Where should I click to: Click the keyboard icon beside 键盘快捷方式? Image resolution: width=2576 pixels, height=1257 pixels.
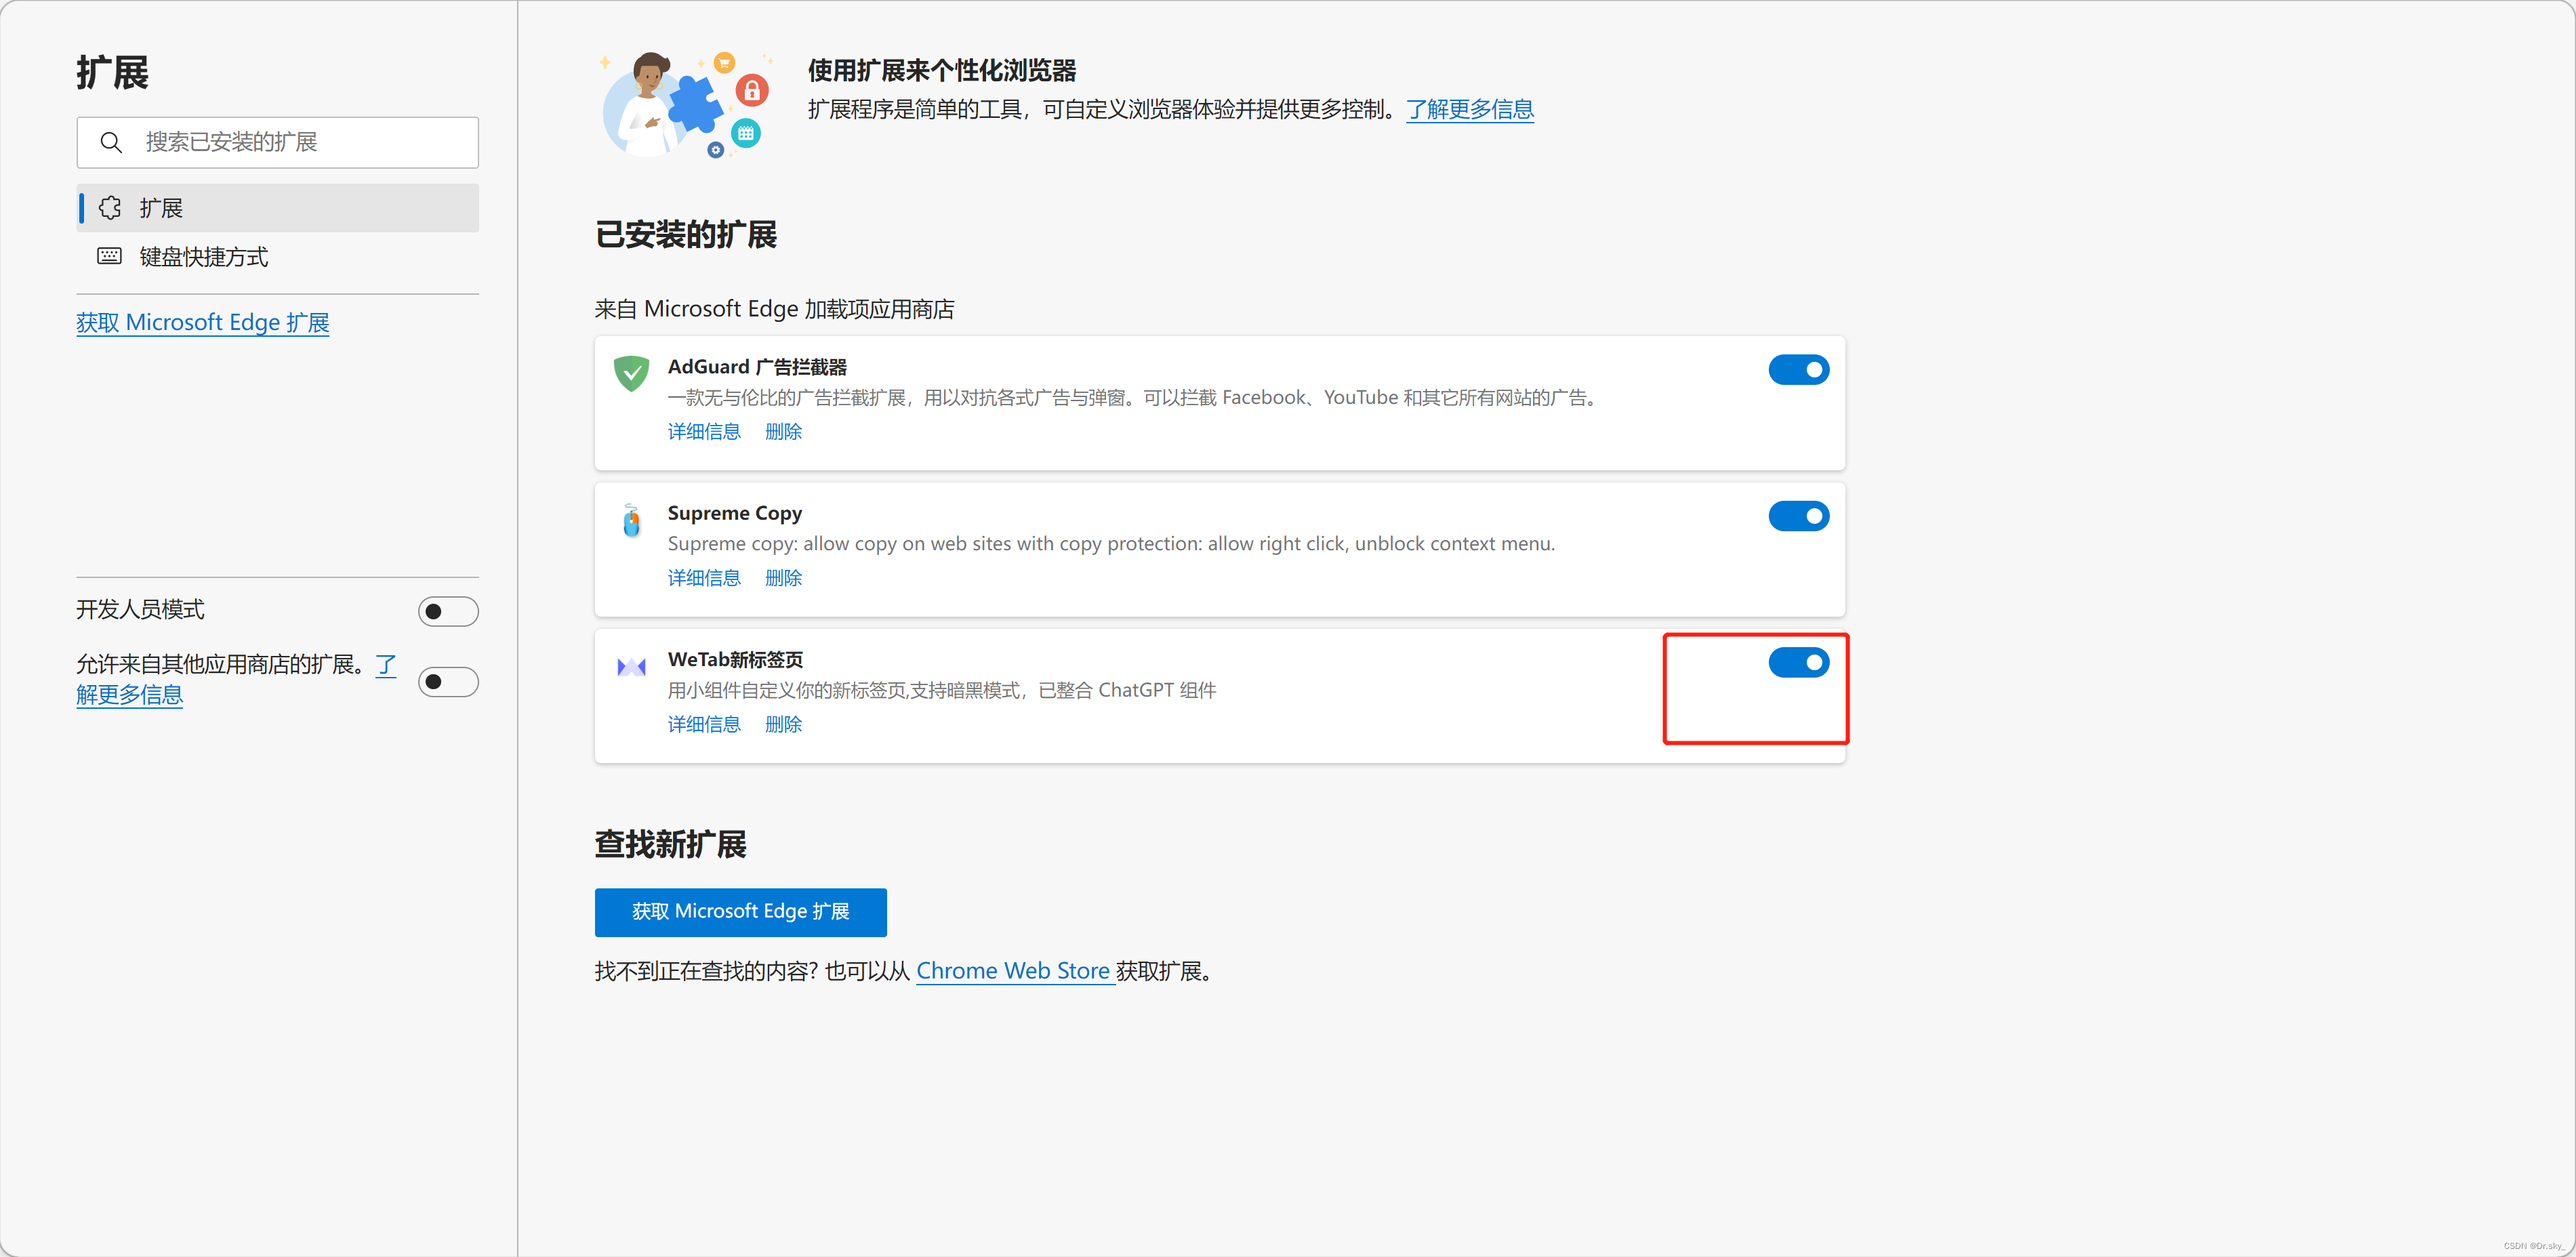[x=110, y=256]
